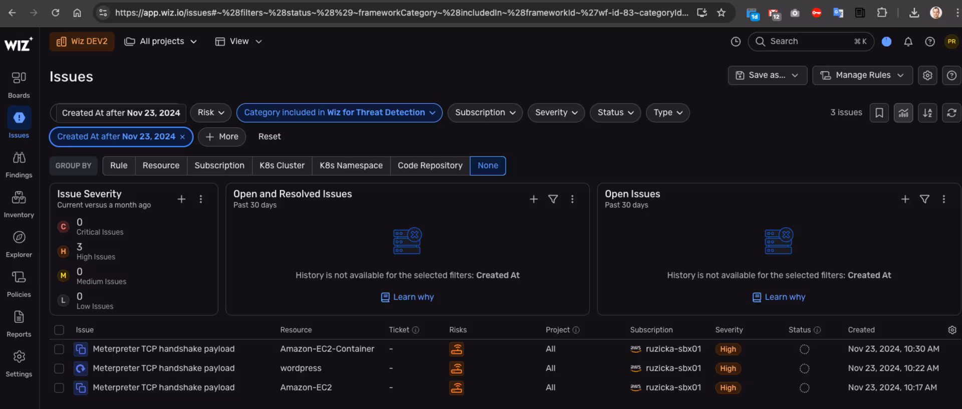Viewport: 962px width, 409px height.
Task: Group issues by Resource
Action: (160, 166)
